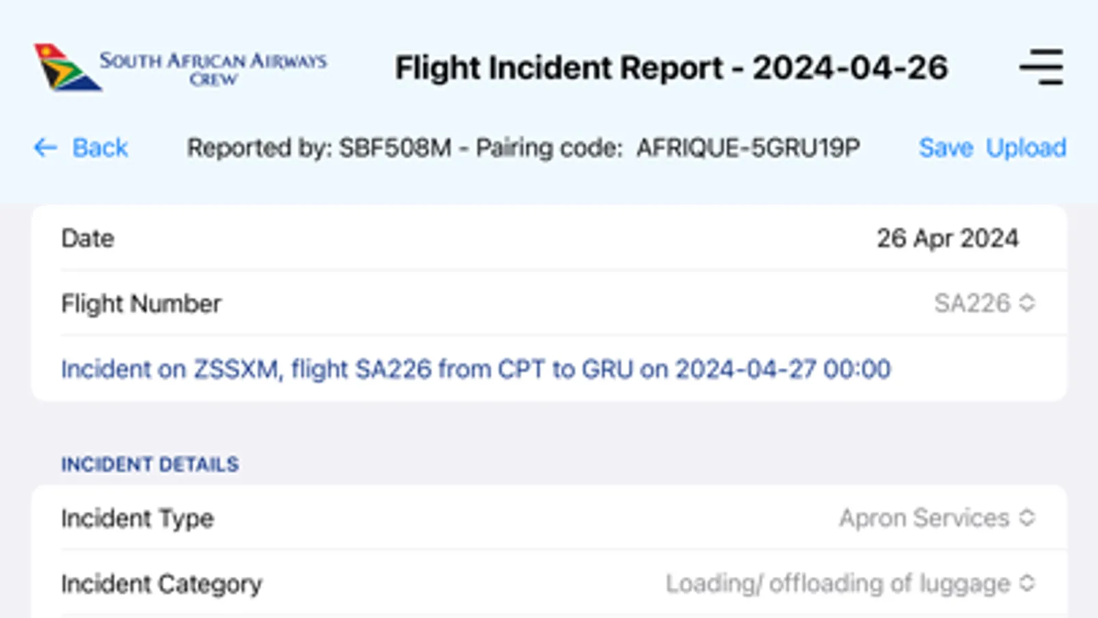Select the Flight Number row label
Viewport: 1098px width, 618px height.
(141, 304)
